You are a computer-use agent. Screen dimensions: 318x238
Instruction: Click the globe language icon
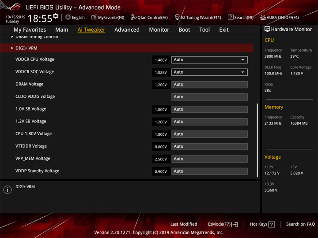click(68, 17)
